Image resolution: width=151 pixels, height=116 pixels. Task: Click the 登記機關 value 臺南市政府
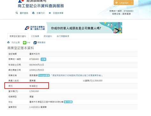tap(34, 54)
